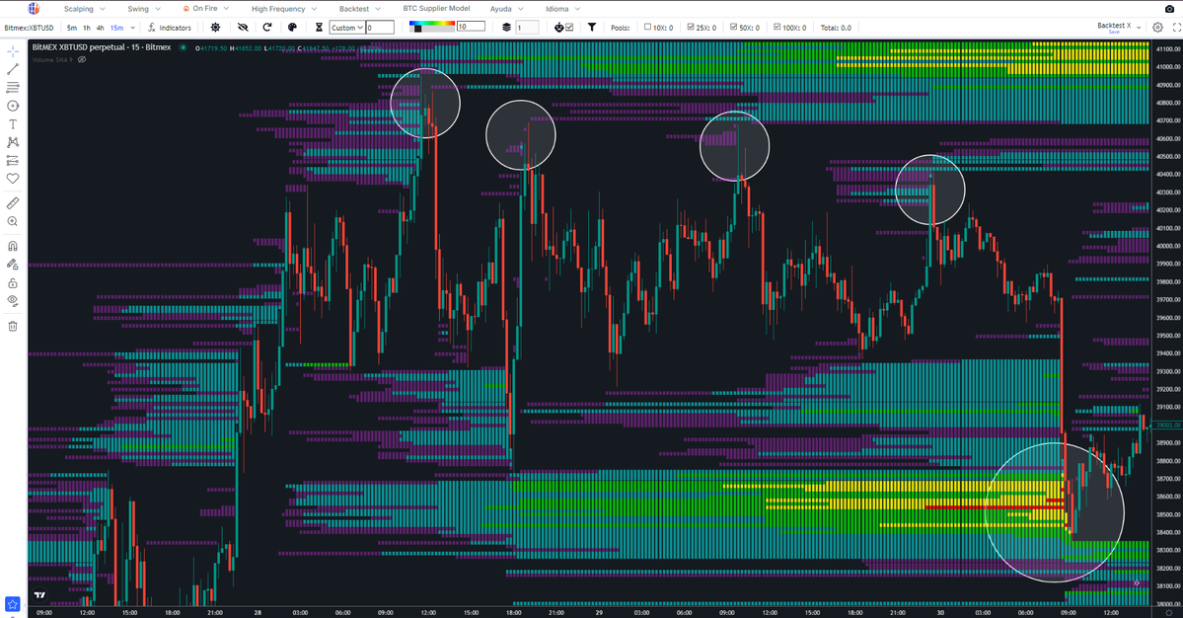Image resolution: width=1183 pixels, height=618 pixels.
Task: Open the Ayuda help menu
Action: pyautogui.click(x=506, y=9)
